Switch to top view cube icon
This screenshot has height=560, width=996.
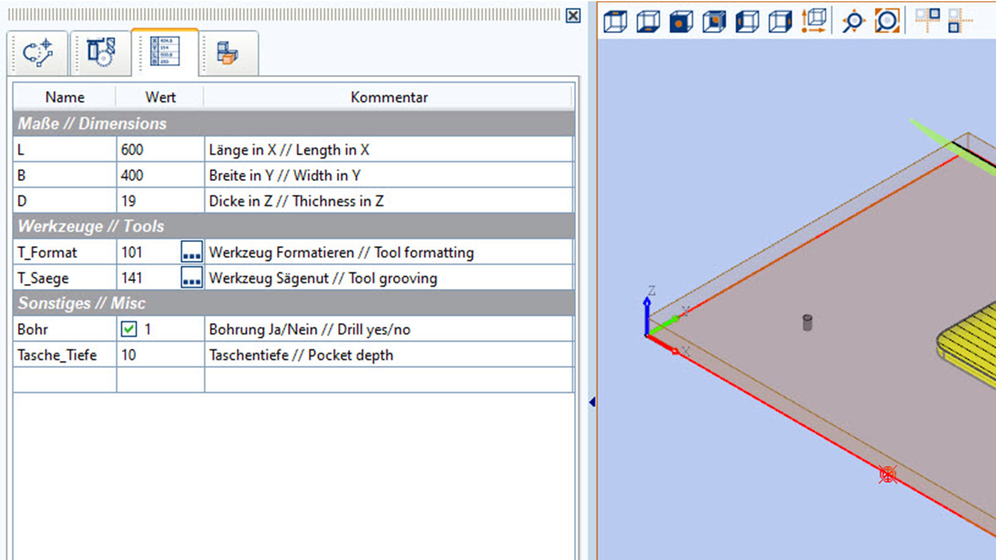(615, 22)
